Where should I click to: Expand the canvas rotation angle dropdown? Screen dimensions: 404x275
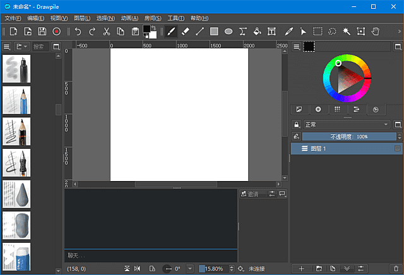pyautogui.click(x=189, y=269)
